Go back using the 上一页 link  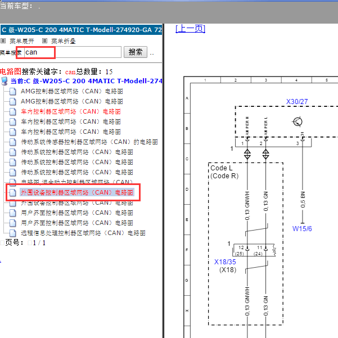pos(190,29)
